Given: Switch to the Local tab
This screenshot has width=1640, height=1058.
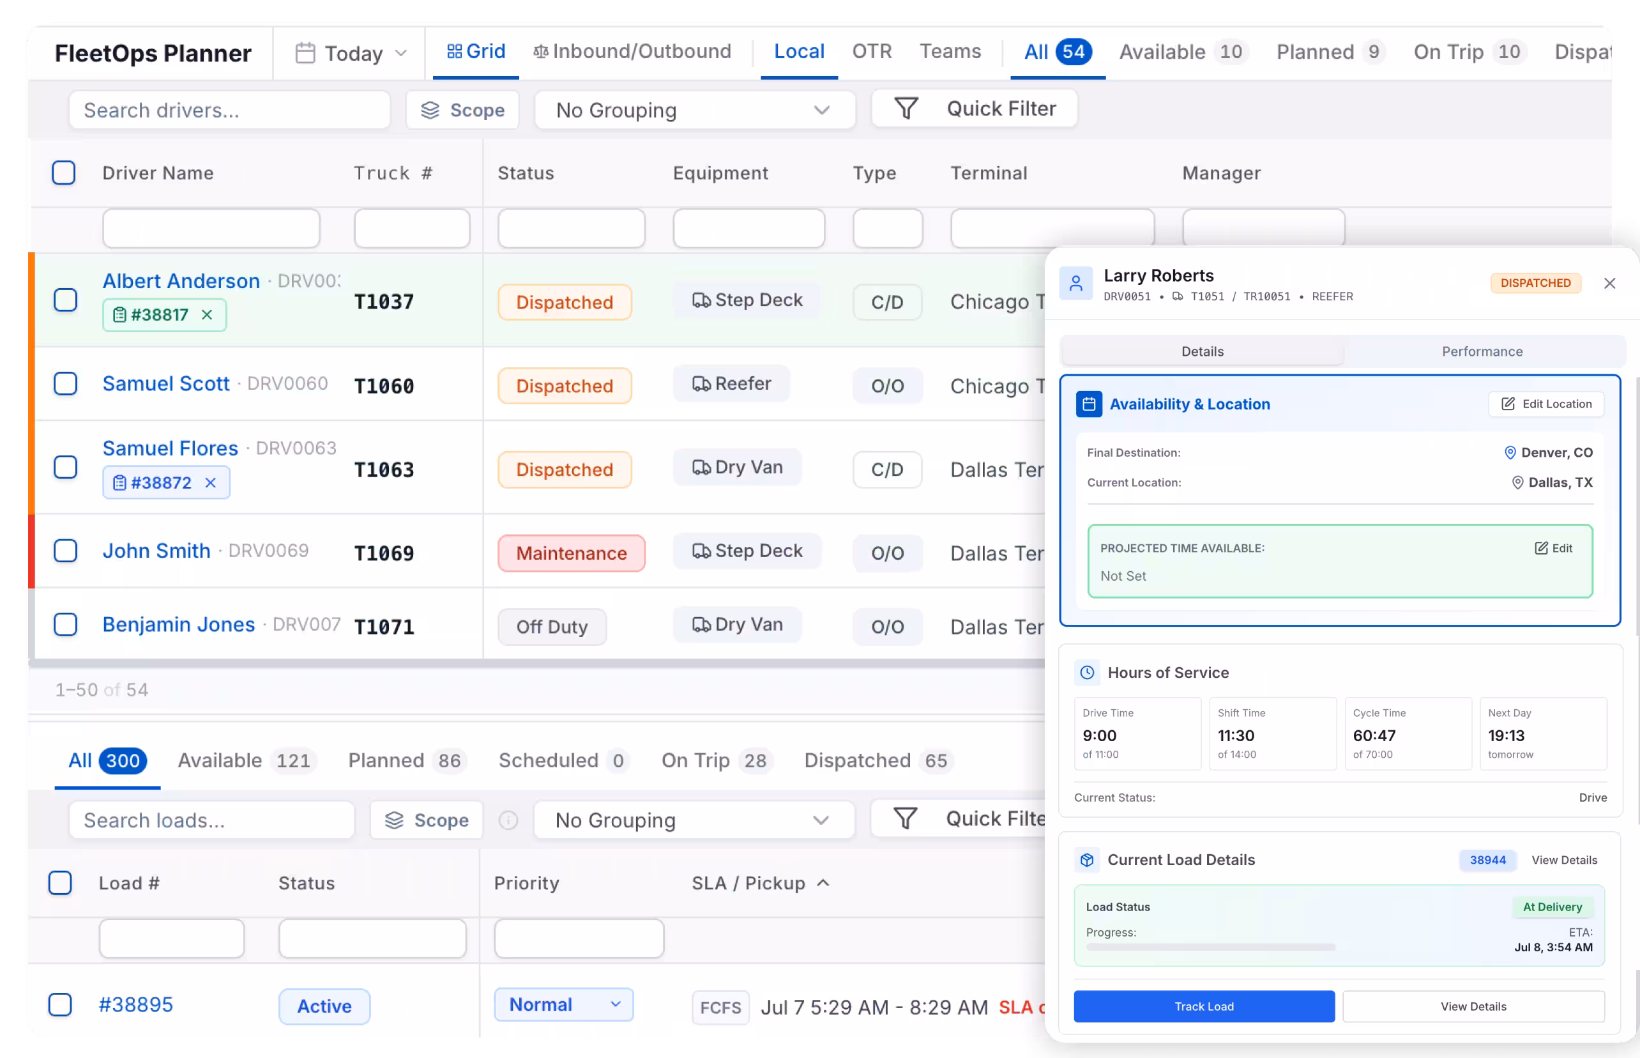Looking at the screenshot, I should [799, 52].
